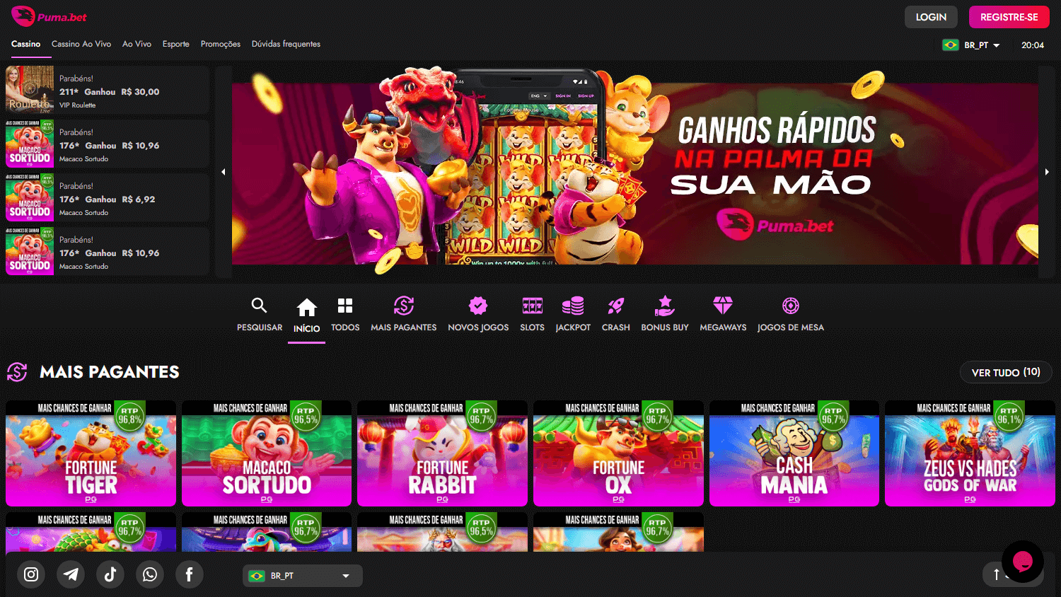Open the live chat bubble icon
This screenshot has height=597, width=1061.
1023,562
